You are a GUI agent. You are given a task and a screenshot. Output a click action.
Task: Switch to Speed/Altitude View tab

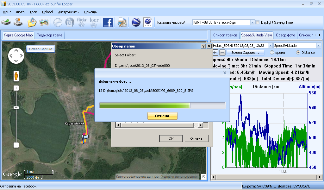pyautogui.click(x=256, y=35)
